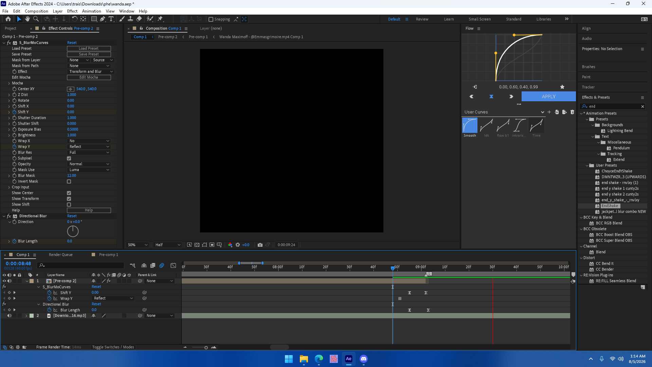Viewport: 652px width, 367px height.
Task: Expand the Mocha property group
Action: 9,83
